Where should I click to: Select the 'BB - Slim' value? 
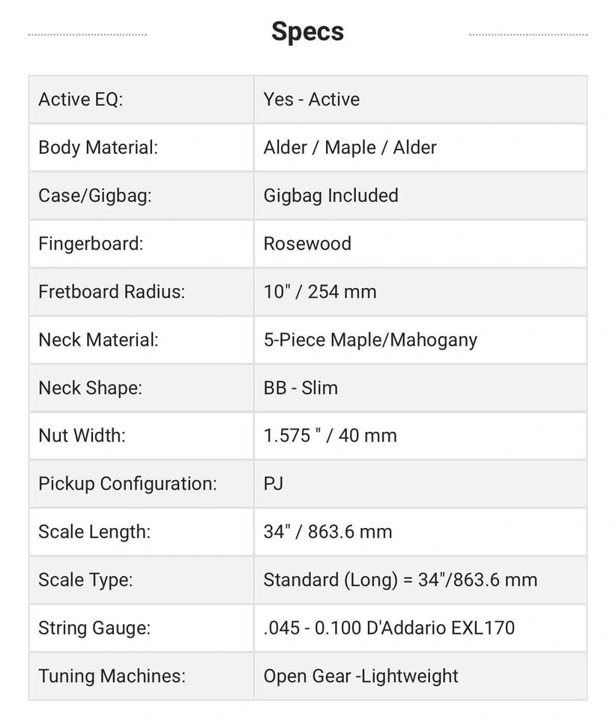301,388
